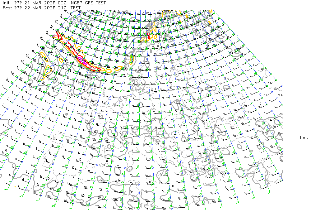Viewport: 311px width, 212px height.
Task: Click 'TEST' at end of Fcst line
Action: [76, 8]
